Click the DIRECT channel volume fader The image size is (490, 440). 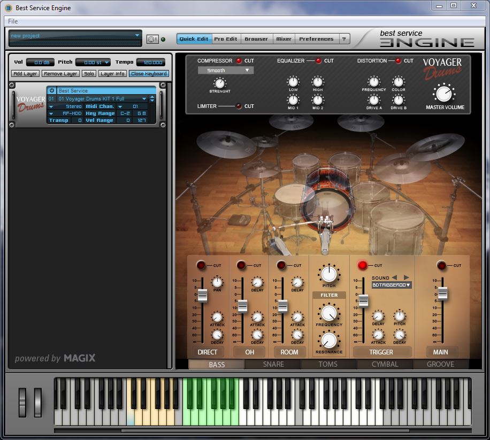[x=203, y=295]
